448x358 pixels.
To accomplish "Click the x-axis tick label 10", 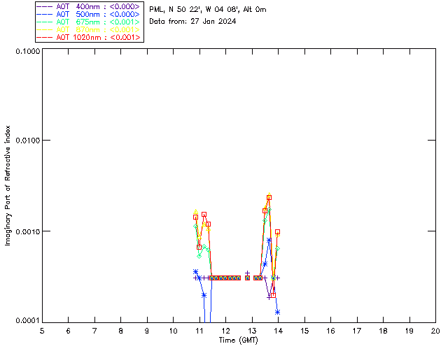I will click(173, 331).
